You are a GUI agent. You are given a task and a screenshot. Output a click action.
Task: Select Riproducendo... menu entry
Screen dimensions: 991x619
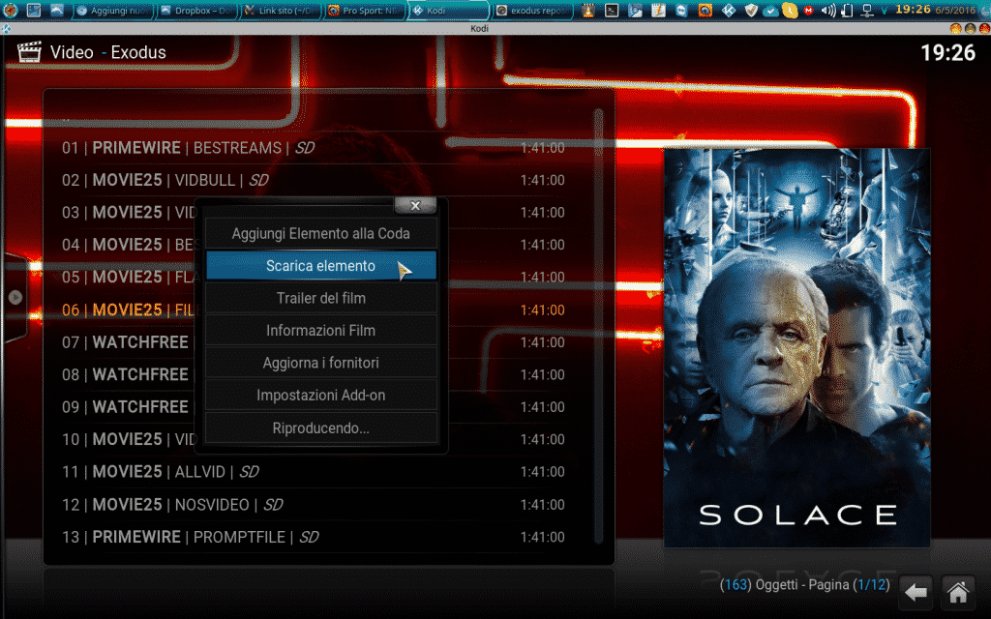pos(321,427)
